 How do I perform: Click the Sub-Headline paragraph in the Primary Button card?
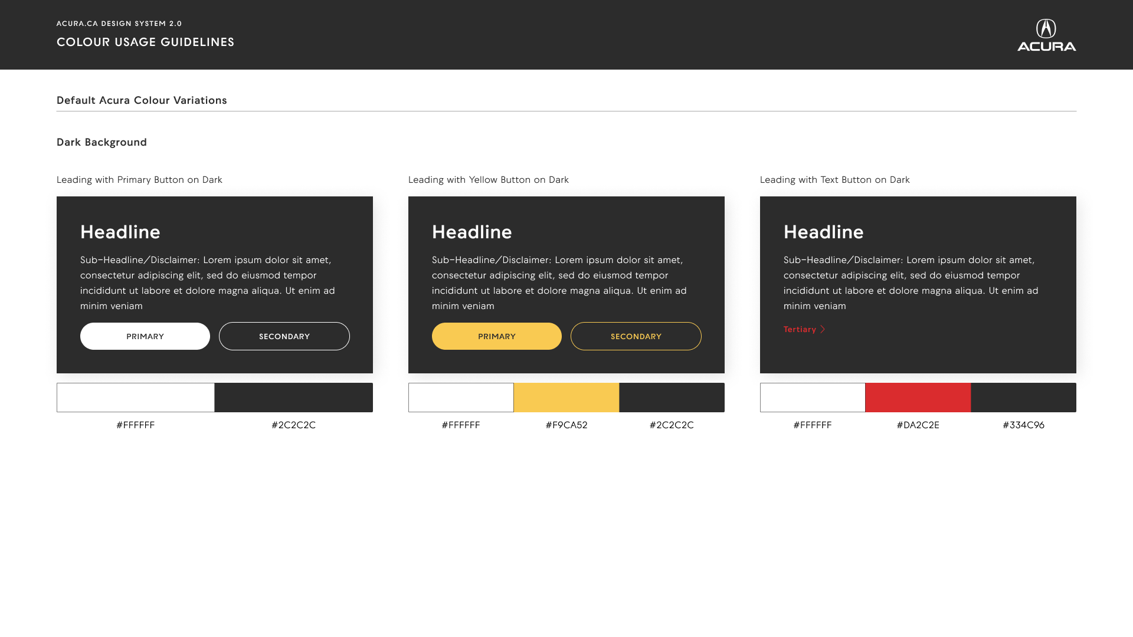pyautogui.click(x=208, y=283)
